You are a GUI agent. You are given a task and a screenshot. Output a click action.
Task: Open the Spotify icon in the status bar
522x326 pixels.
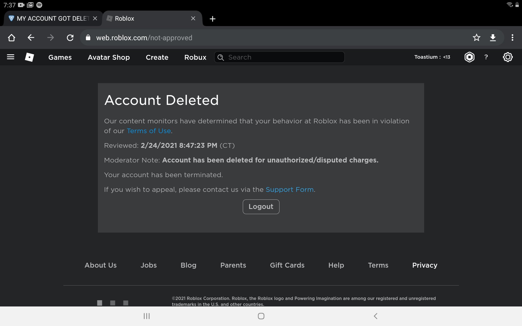click(x=40, y=5)
